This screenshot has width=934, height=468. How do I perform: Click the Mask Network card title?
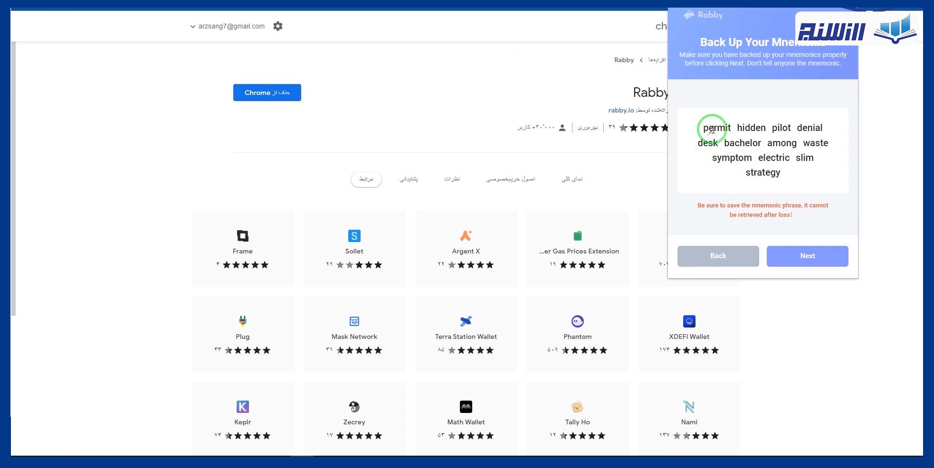tap(354, 337)
